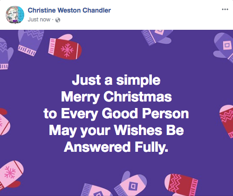Open the "Just now" timestamp link
This screenshot has width=233, height=196.
click(x=39, y=20)
